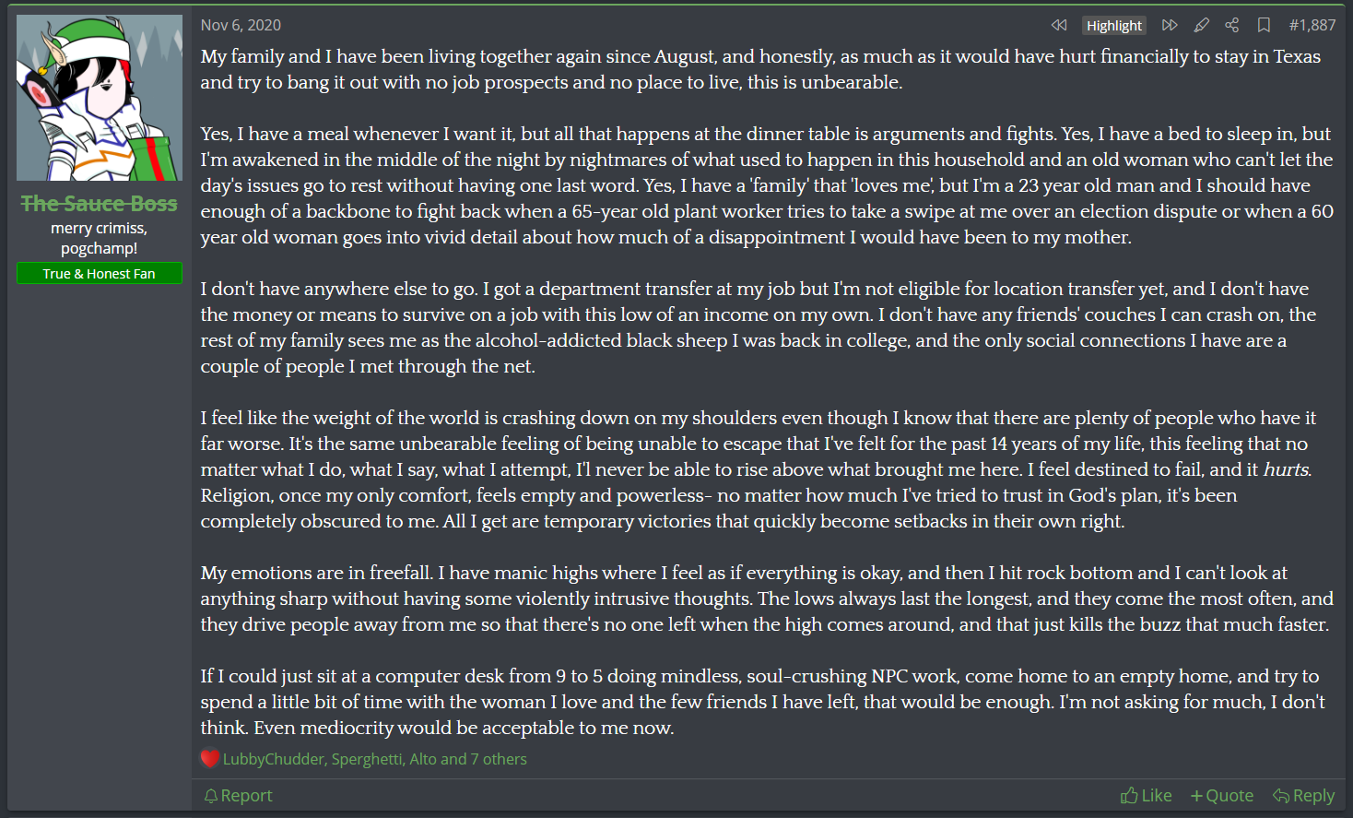Click the user's elf avatar image
1353x818 pixels.
click(100, 98)
